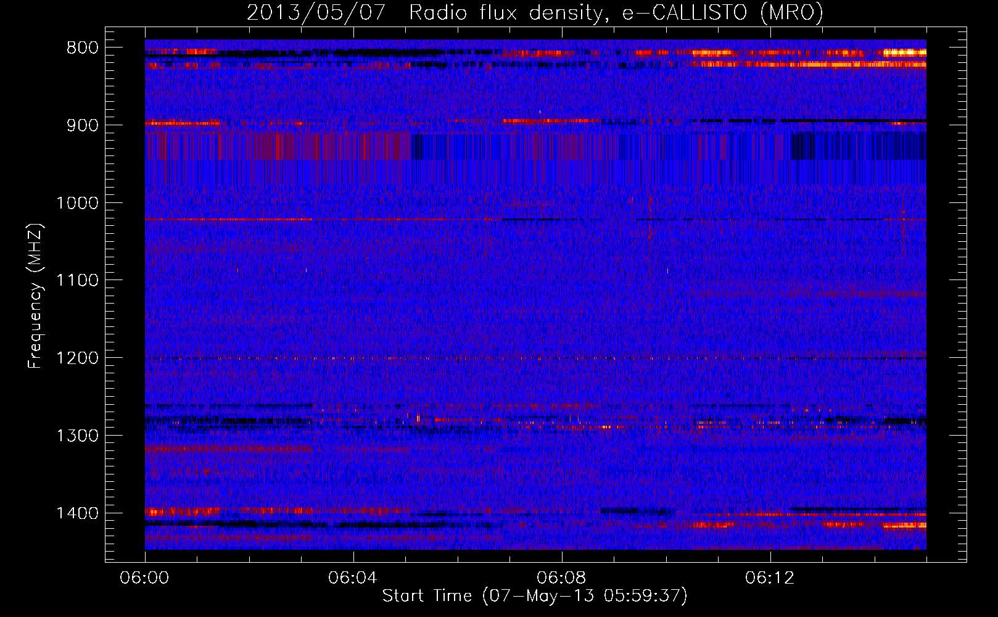The height and width of the screenshot is (617, 998).
Task: Select the 1200 frequency axis label
Action: click(x=78, y=358)
